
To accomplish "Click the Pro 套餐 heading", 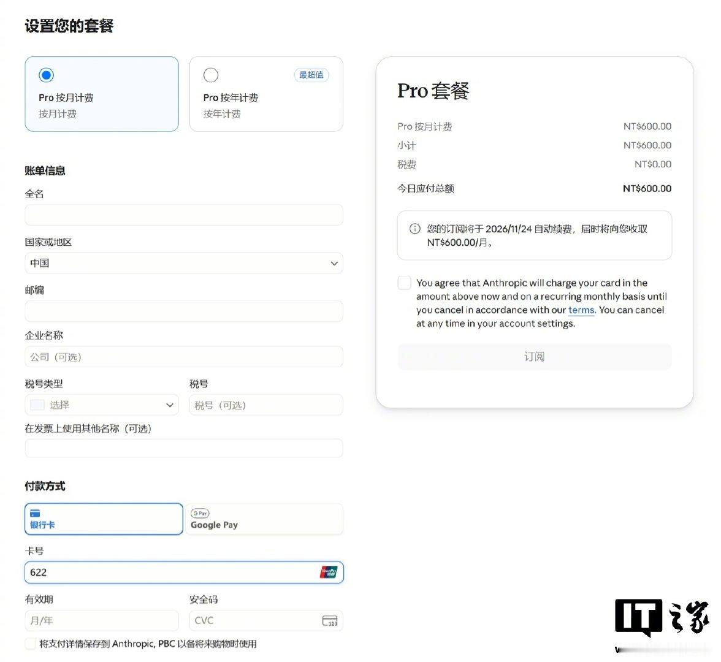I will point(433,91).
